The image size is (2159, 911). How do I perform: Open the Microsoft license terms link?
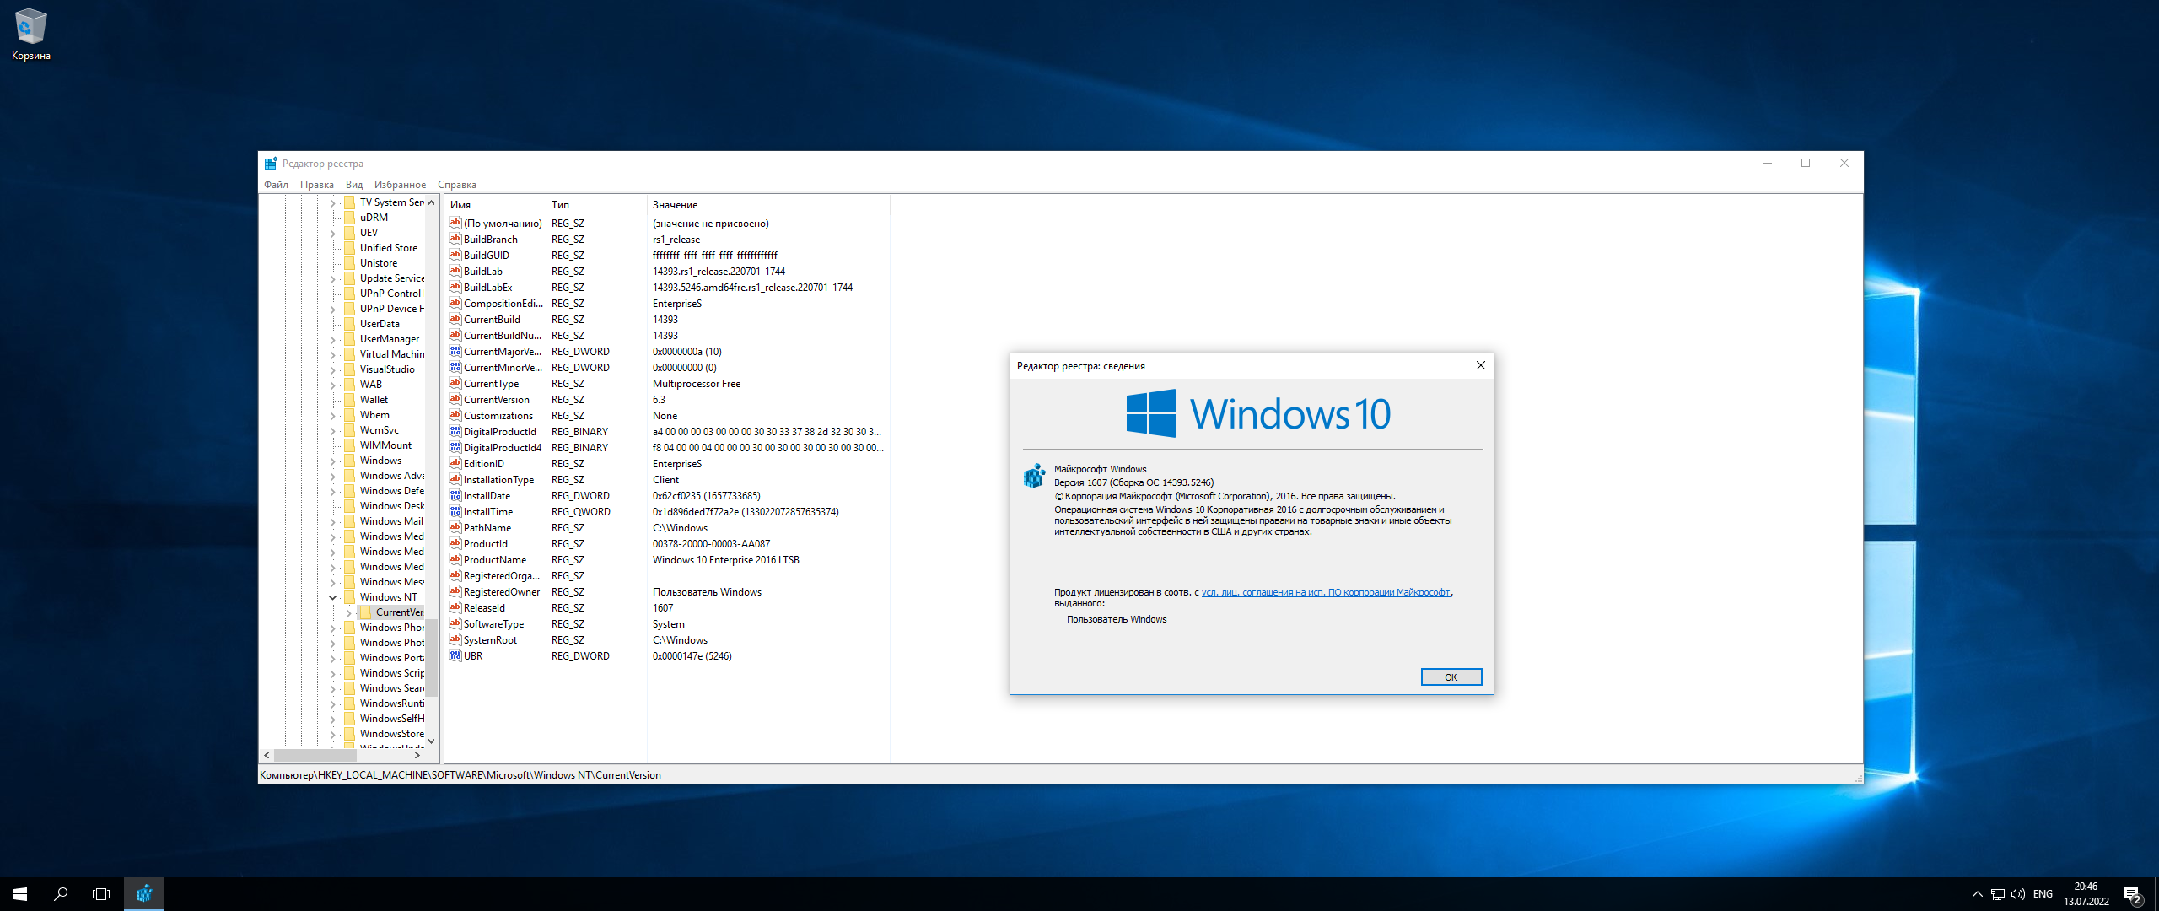coord(1326,592)
